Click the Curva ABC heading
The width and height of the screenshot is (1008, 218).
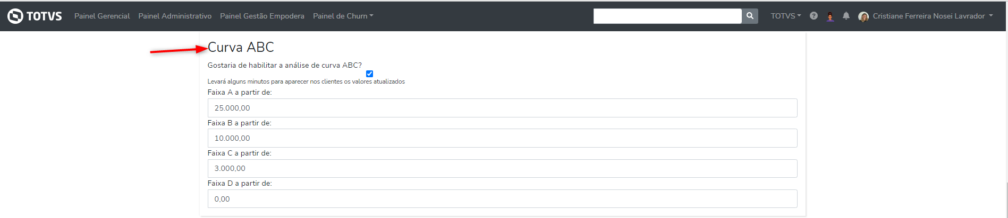point(241,47)
